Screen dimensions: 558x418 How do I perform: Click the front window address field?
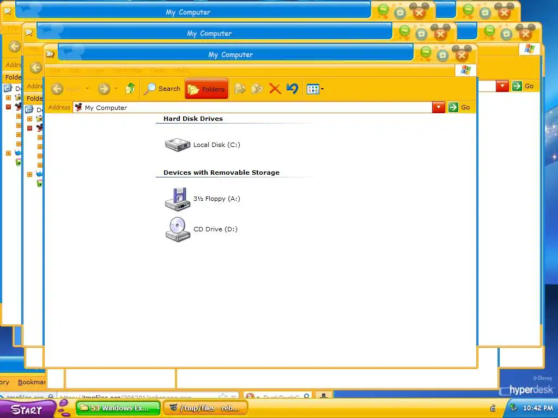253,107
